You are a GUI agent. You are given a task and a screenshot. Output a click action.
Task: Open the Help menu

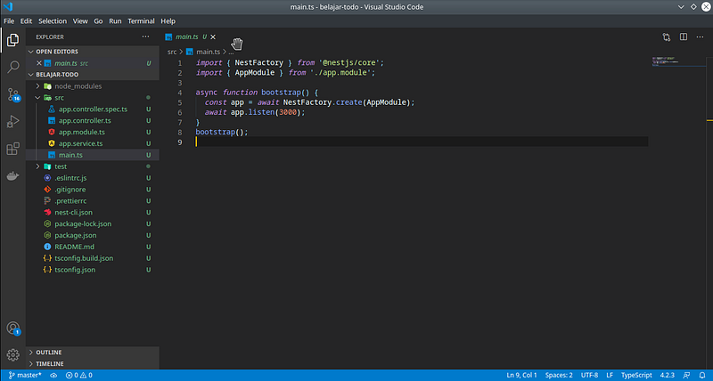point(168,20)
